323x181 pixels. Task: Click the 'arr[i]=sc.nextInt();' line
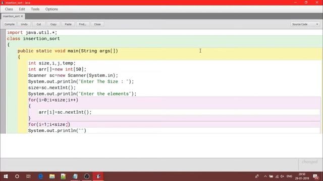tap(65, 112)
